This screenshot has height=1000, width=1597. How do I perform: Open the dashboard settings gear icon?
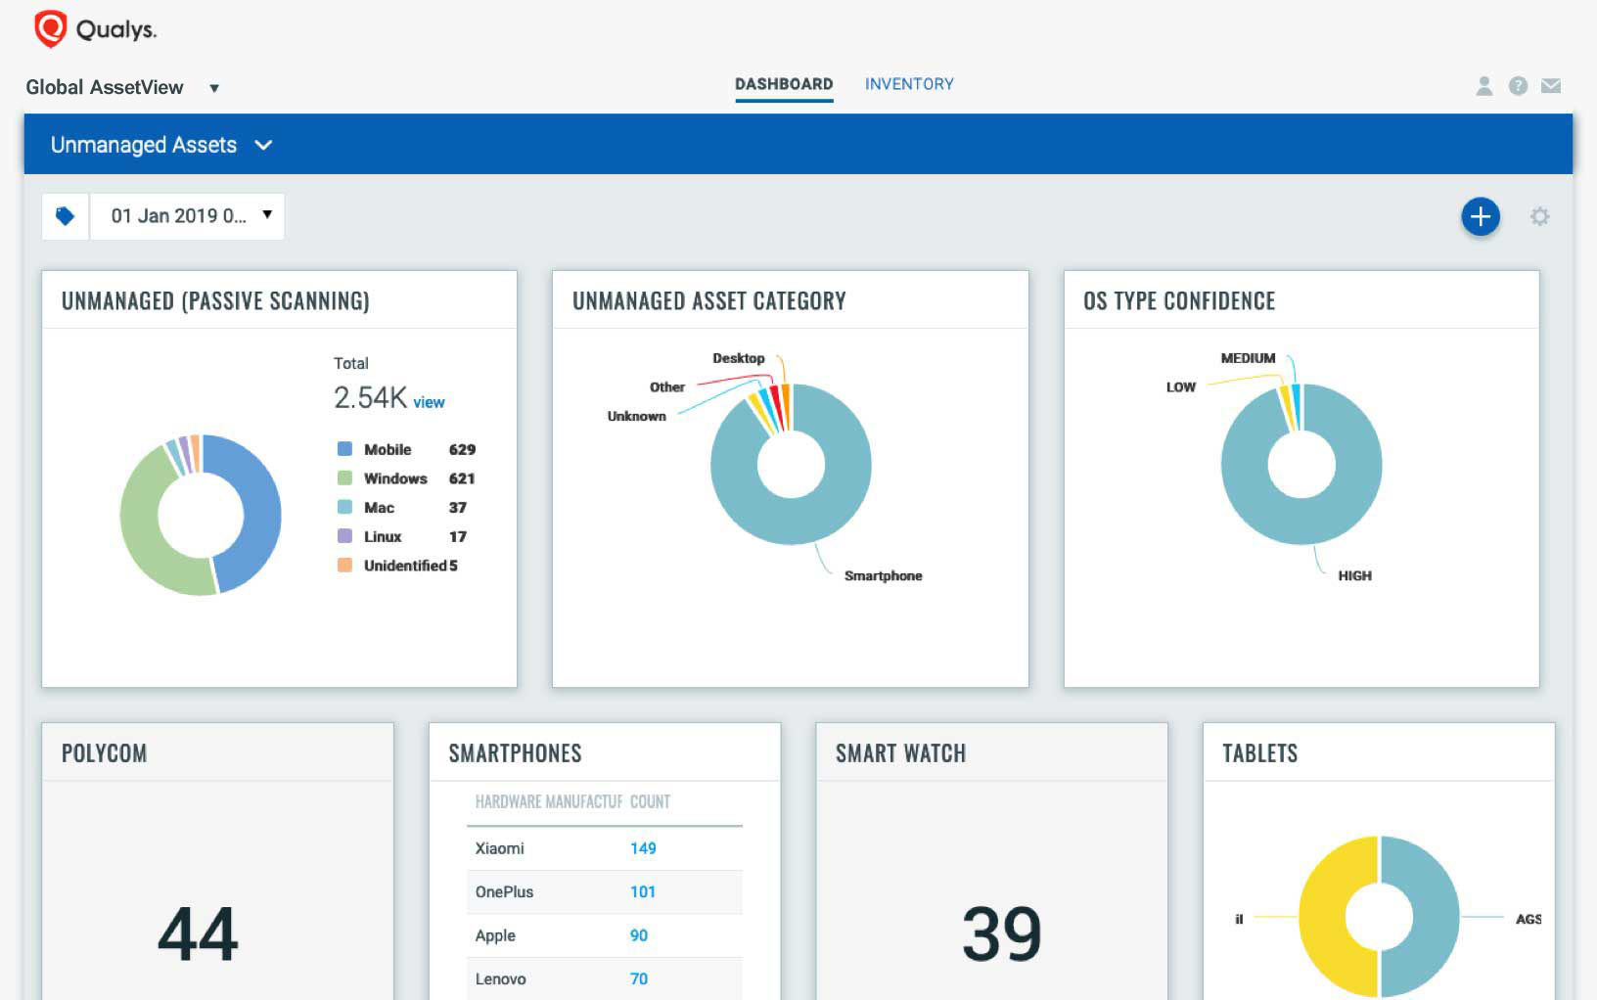(1540, 216)
